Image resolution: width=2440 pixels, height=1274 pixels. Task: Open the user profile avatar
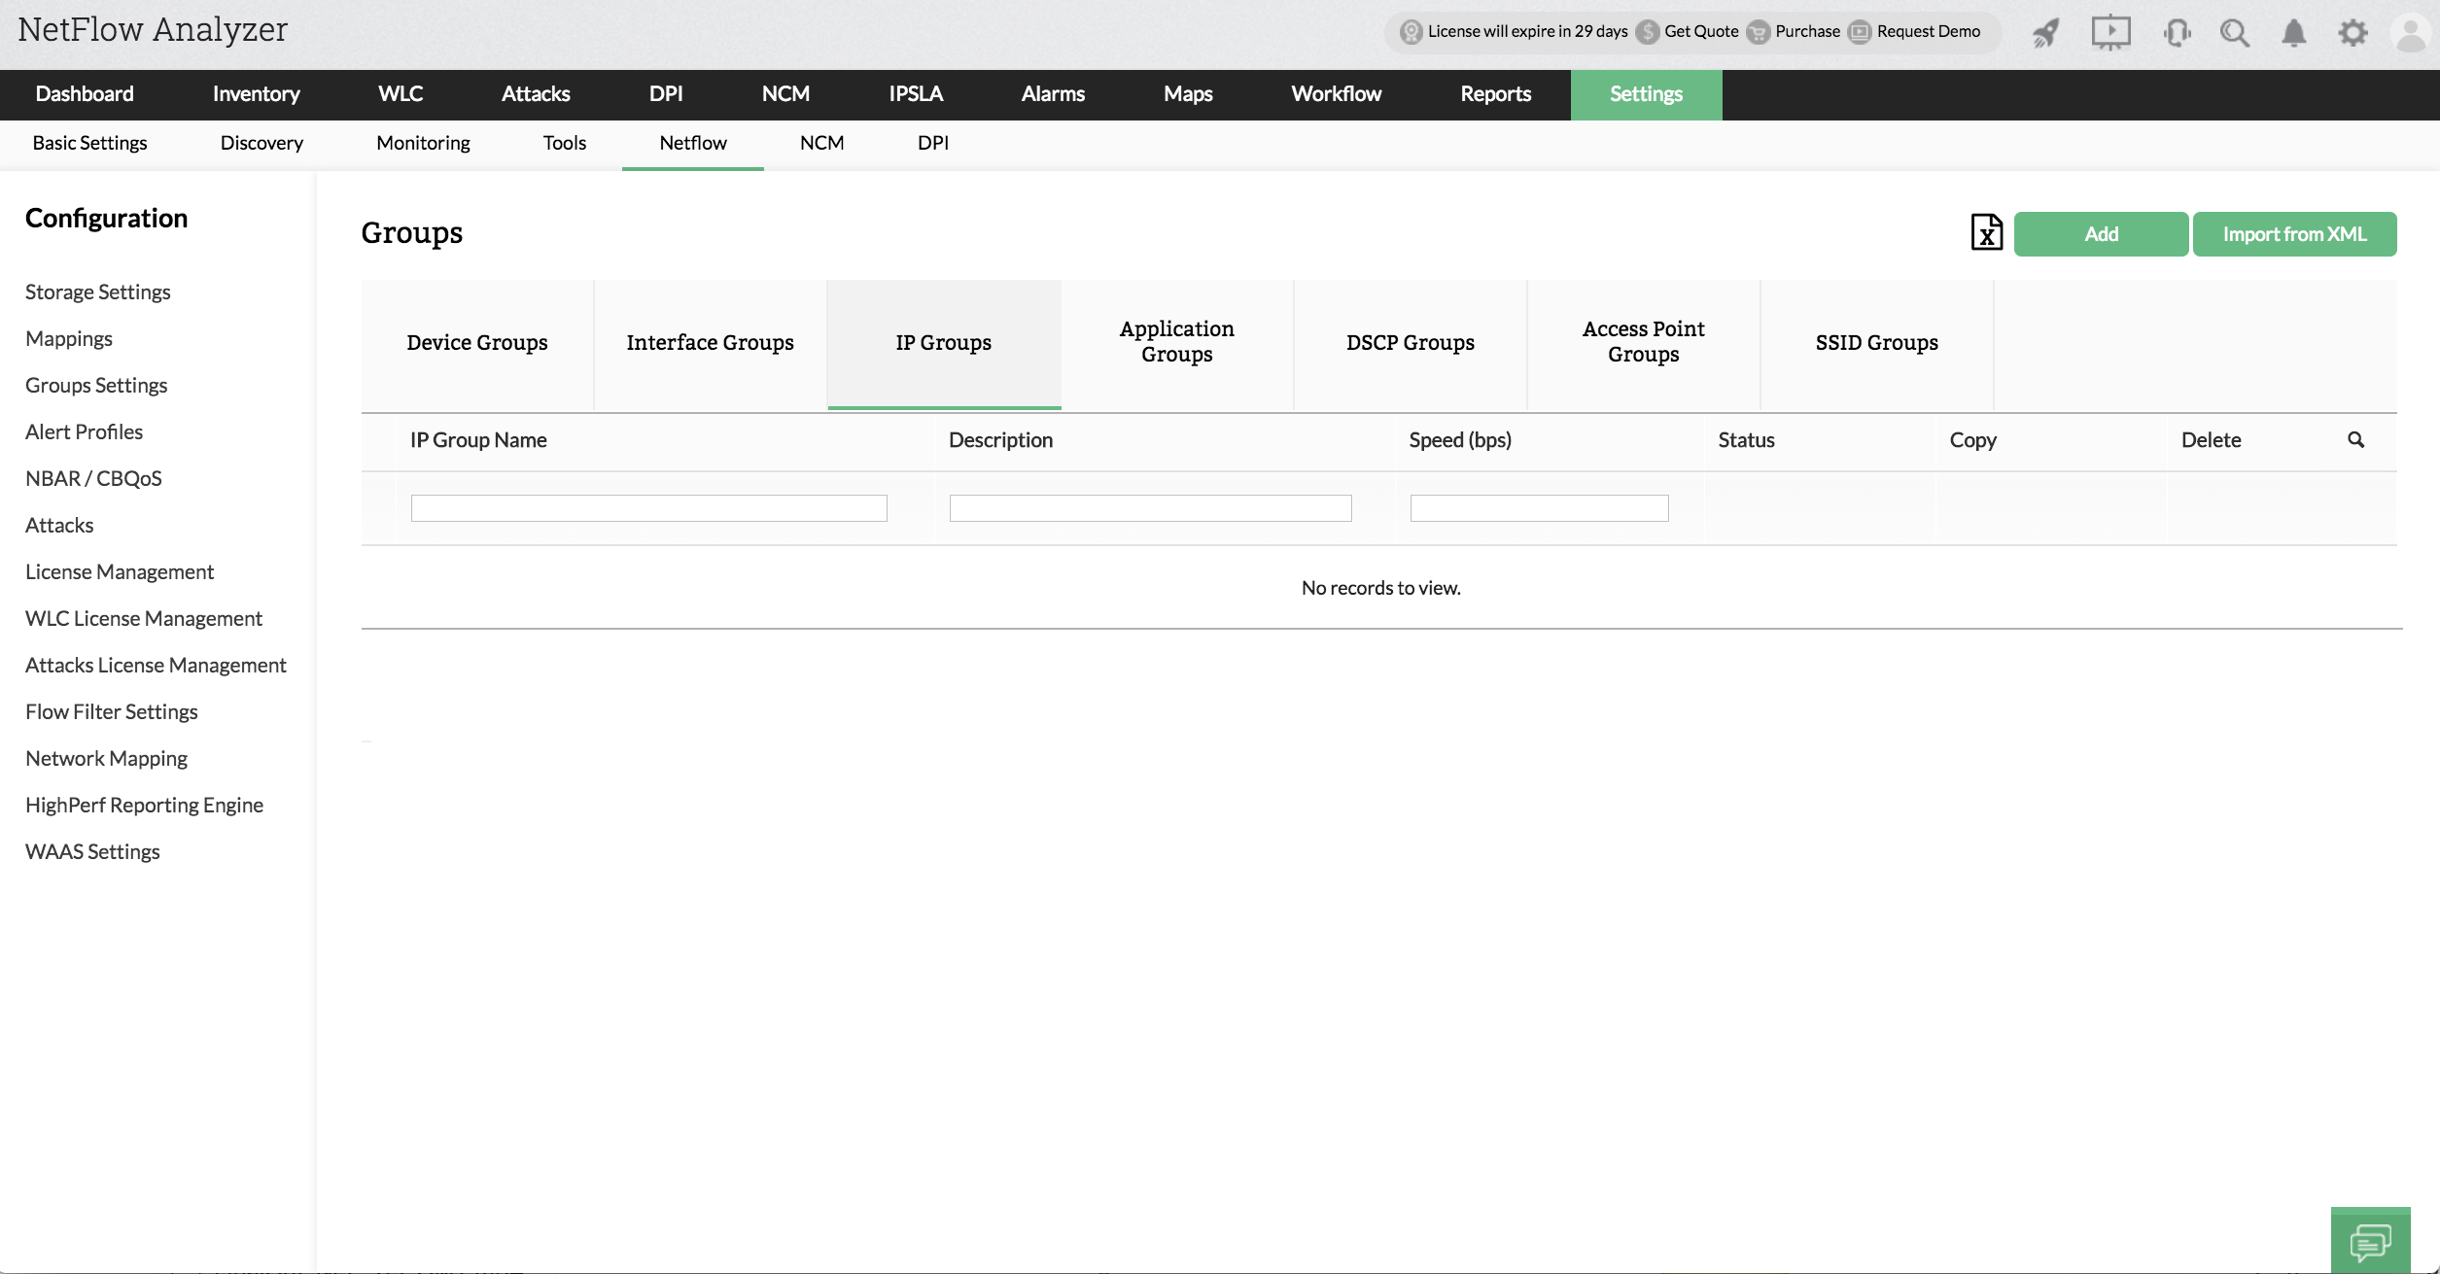pos(2410,33)
